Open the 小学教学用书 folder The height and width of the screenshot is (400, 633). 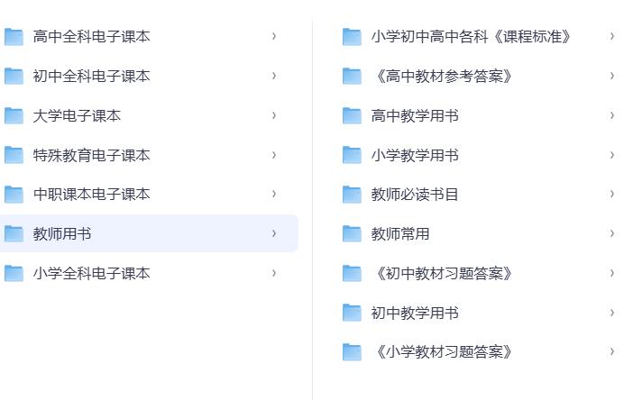pyautogui.click(x=415, y=155)
